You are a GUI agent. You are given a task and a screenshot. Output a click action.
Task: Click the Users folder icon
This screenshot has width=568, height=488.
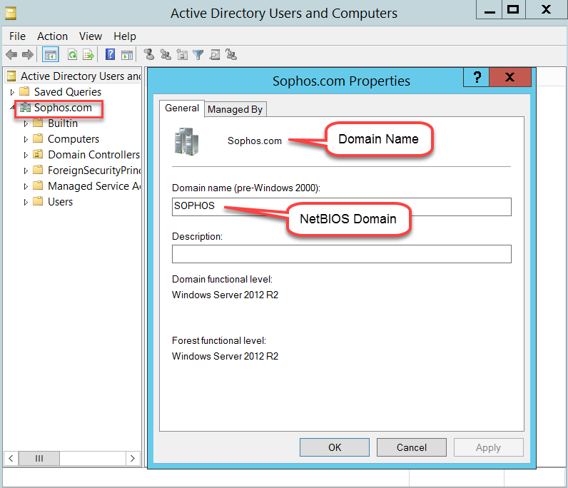pos(38,201)
